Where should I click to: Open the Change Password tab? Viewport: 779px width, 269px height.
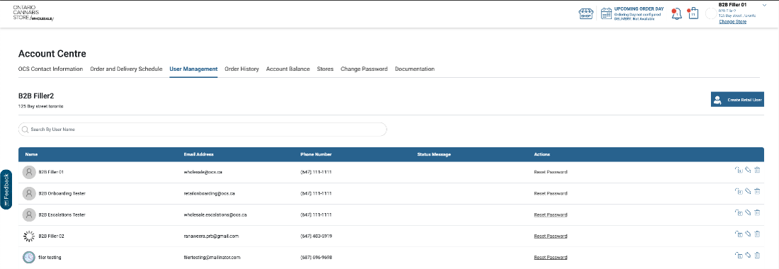[364, 69]
